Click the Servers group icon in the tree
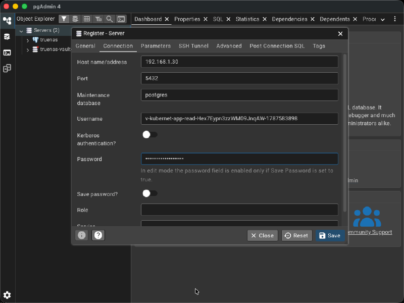The image size is (404, 303). pos(29,30)
